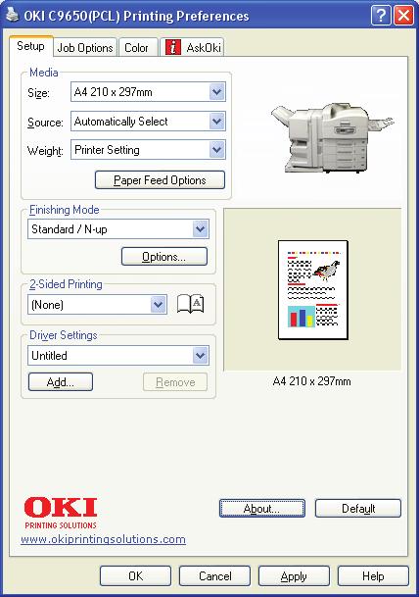
Task: Click the Printer Setting weight field
Action: click(148, 150)
